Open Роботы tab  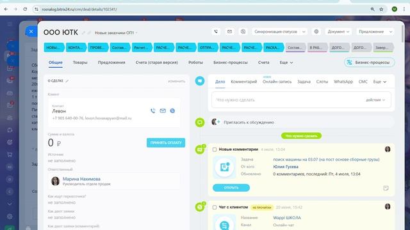coord(195,63)
